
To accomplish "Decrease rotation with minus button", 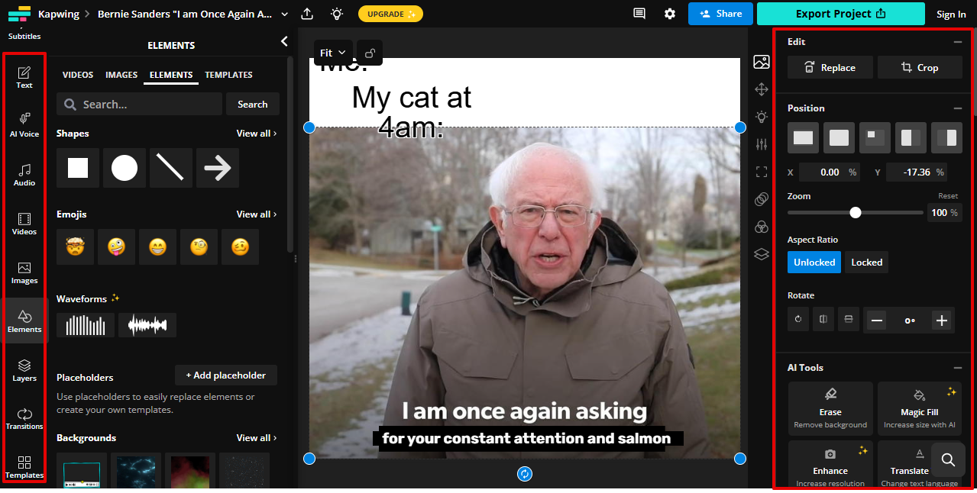I will pos(877,321).
